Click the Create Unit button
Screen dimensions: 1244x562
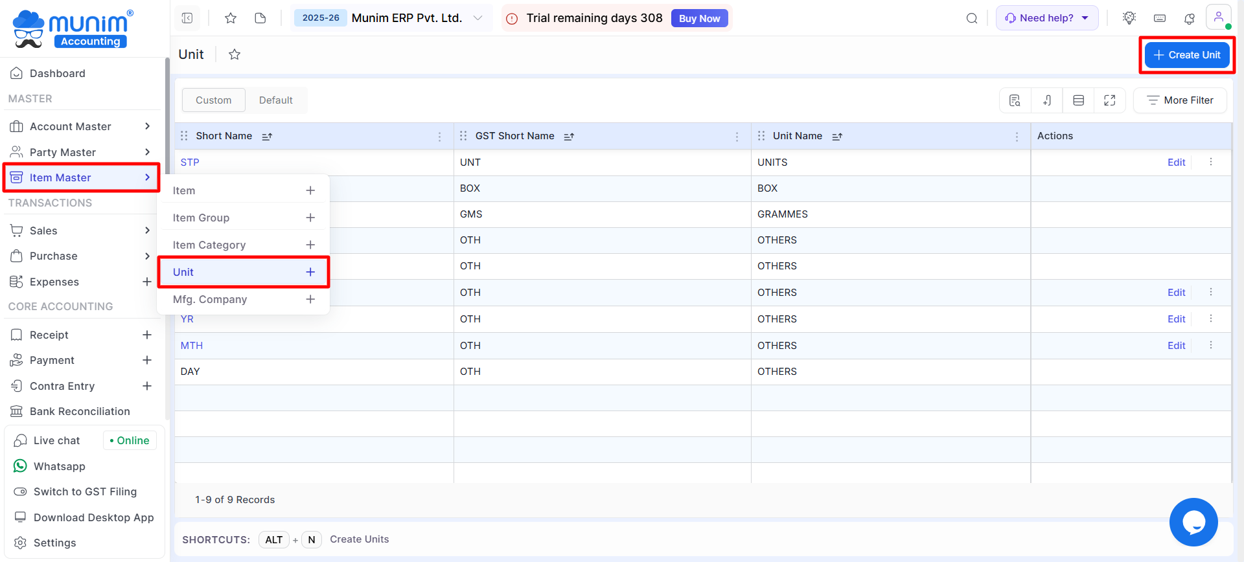click(1186, 55)
